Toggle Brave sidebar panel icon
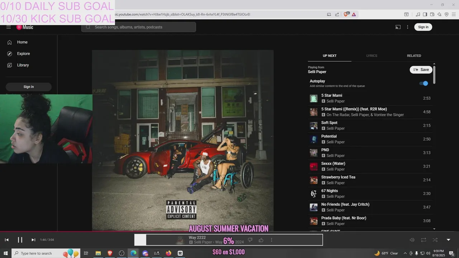 425,14
